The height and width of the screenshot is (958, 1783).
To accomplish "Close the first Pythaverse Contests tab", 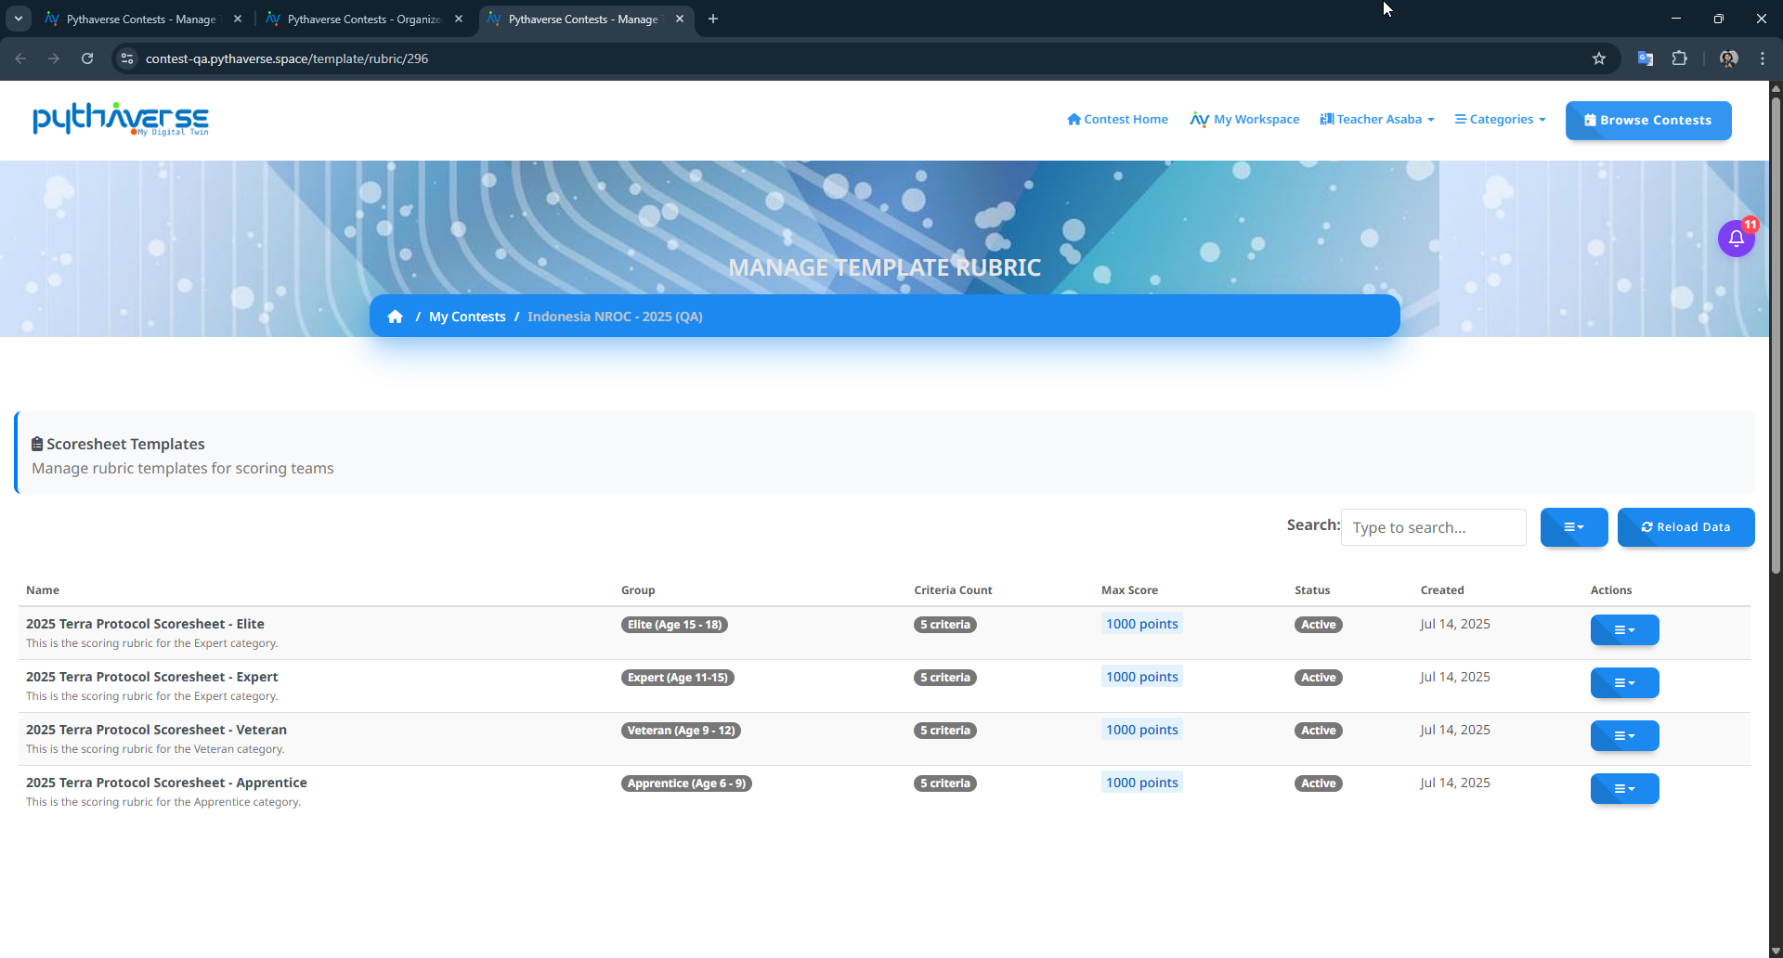I will point(238,19).
